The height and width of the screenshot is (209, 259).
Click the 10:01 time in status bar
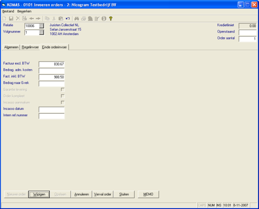pyautogui.click(x=227, y=205)
